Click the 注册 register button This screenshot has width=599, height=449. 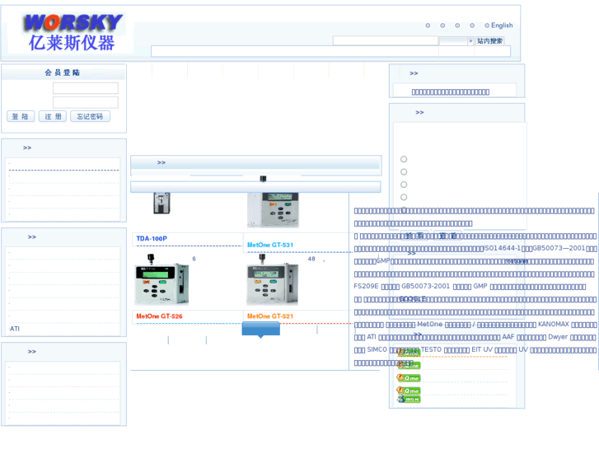tap(53, 116)
